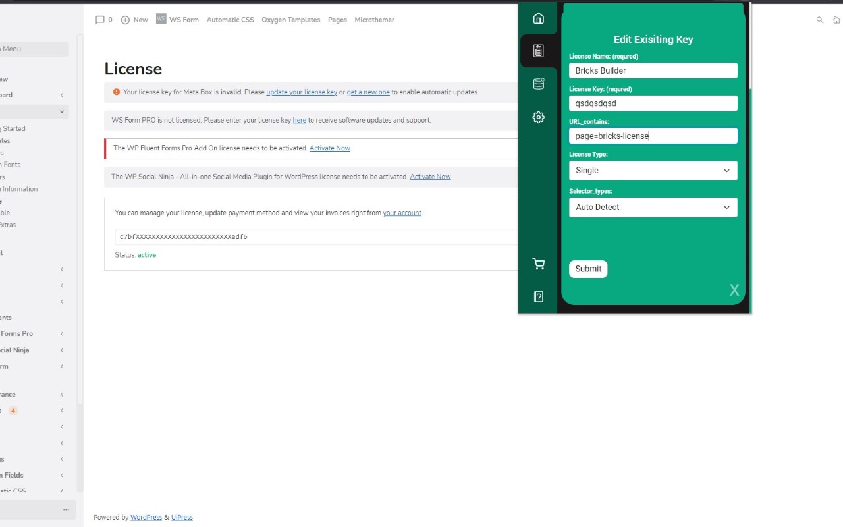Open the Started sidebar submenu item
Viewport: 843px width, 527px height.
point(13,129)
